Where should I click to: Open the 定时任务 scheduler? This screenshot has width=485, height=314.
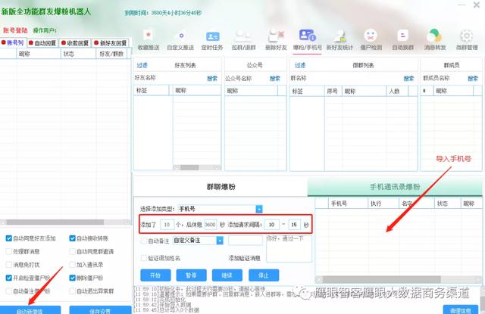212,40
